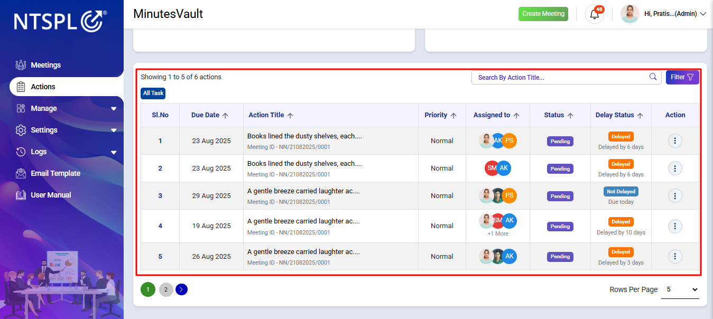
Task: Click Showing 1 to 5 of 6 actions text
Action: point(181,77)
